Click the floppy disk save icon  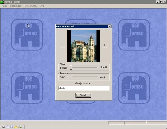[11, 127]
